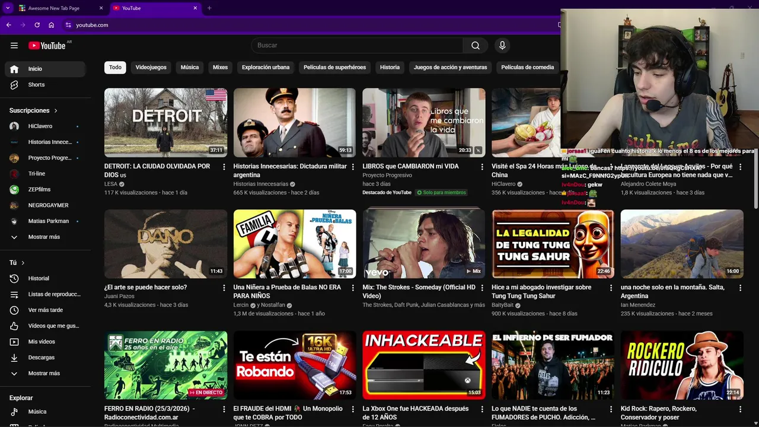
Task: Close the YouTube browser tab
Action: pyautogui.click(x=195, y=8)
